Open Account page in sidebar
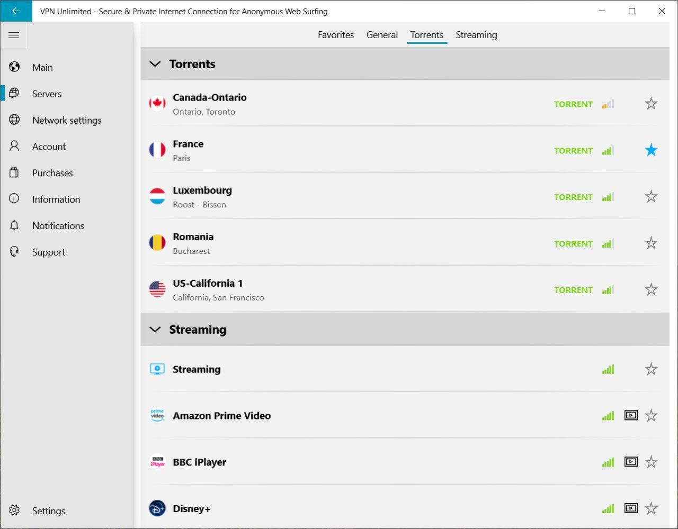The height and width of the screenshot is (529, 678). click(x=67, y=147)
